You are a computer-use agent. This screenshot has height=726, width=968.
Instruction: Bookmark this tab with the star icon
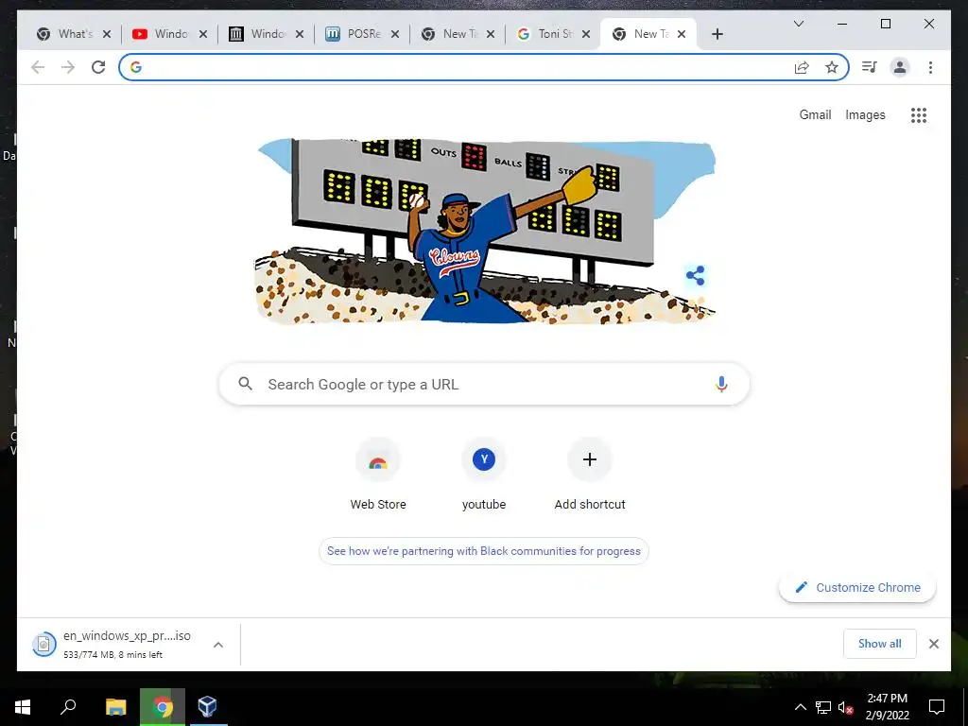[x=832, y=67]
